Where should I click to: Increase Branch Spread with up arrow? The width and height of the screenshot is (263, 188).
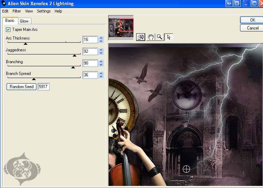101,73
